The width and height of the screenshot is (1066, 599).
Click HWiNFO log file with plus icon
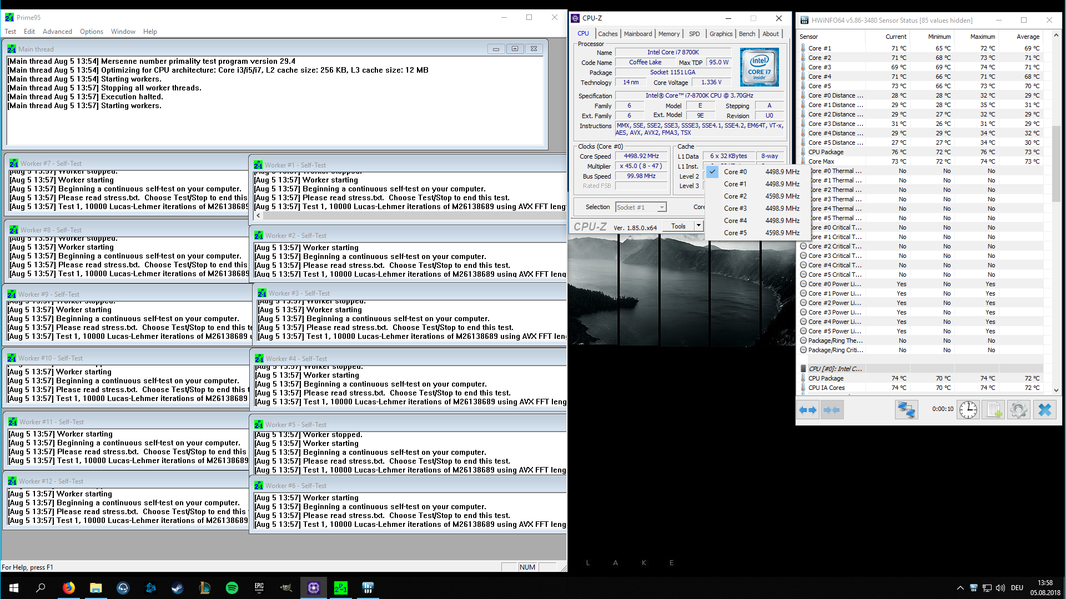click(x=993, y=410)
